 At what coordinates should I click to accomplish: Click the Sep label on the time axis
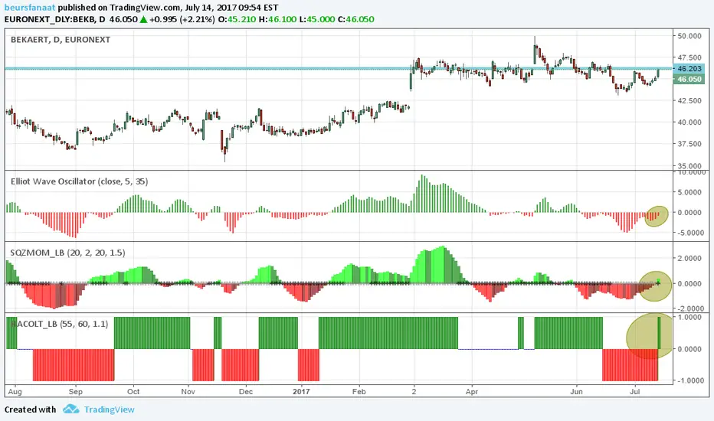(76, 391)
